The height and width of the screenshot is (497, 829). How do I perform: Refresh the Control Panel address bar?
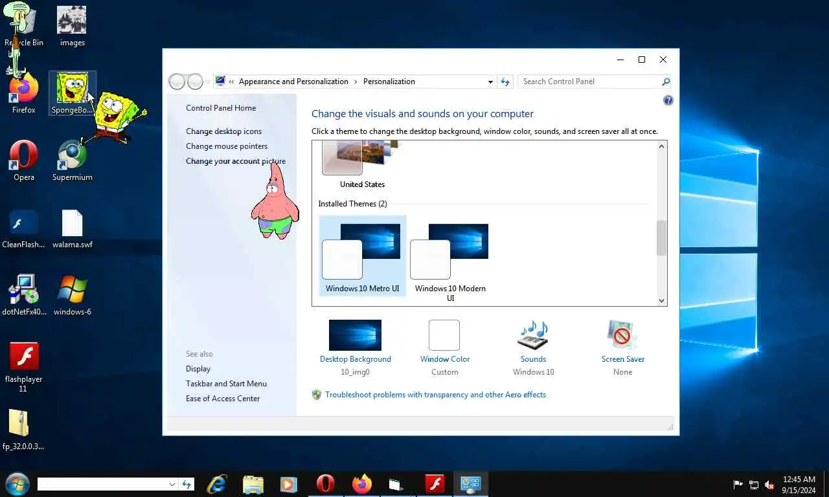coord(506,82)
